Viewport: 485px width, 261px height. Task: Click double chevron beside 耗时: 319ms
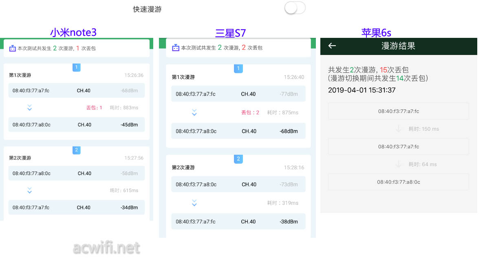pos(194,203)
